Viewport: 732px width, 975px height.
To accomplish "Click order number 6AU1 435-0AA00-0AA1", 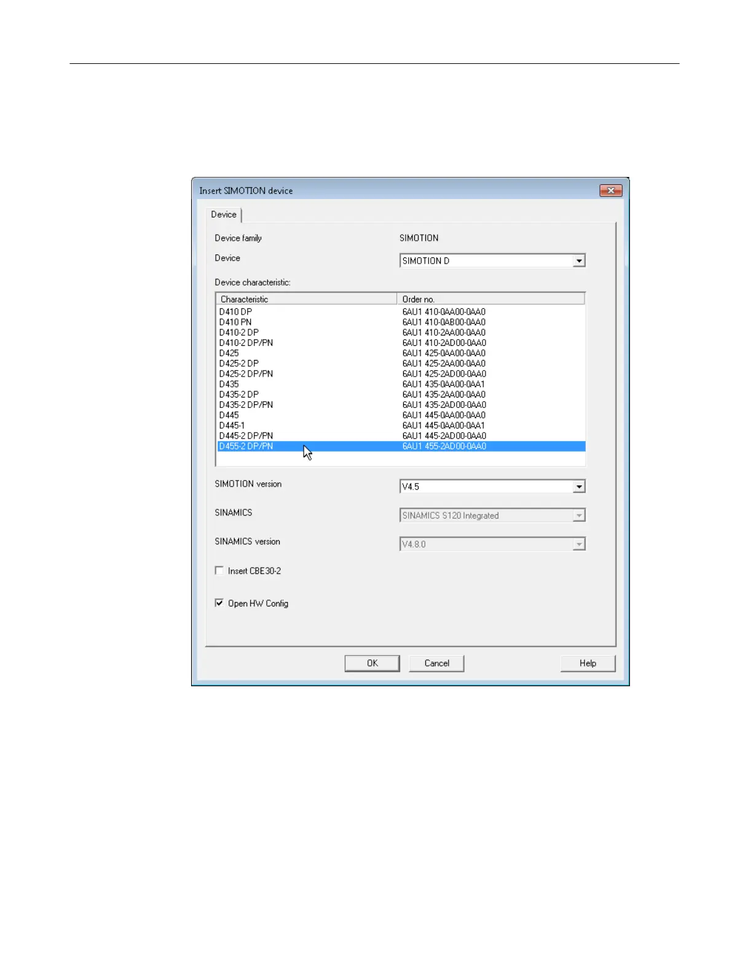I will click(x=444, y=384).
